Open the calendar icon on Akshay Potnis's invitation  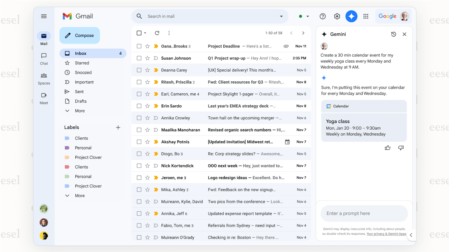287,142
